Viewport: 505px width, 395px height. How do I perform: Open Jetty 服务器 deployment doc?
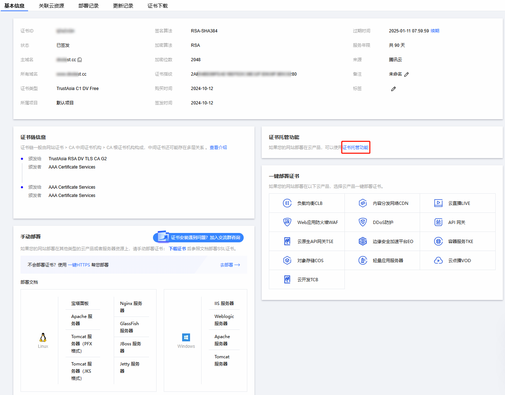130,367
